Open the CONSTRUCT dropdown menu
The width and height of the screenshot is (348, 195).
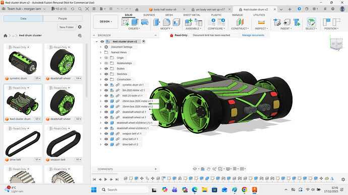(240, 29)
